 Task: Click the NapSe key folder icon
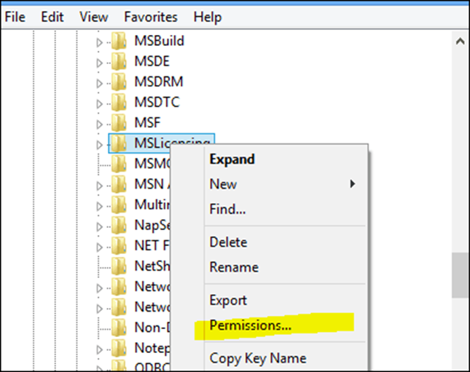(x=119, y=225)
